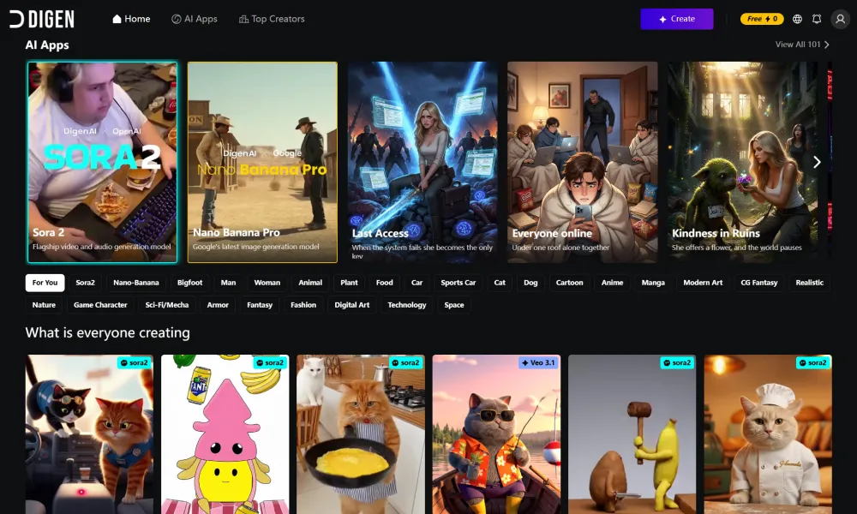This screenshot has width=857, height=514.
Task: Click the sora2 badge on banana hammer video
Action: tap(675, 362)
